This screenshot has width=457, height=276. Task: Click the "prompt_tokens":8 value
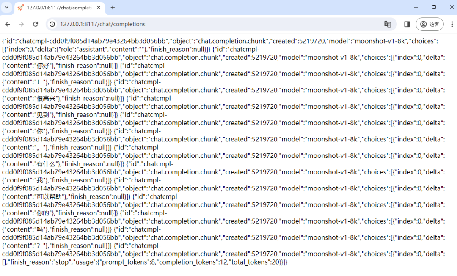click(126, 262)
